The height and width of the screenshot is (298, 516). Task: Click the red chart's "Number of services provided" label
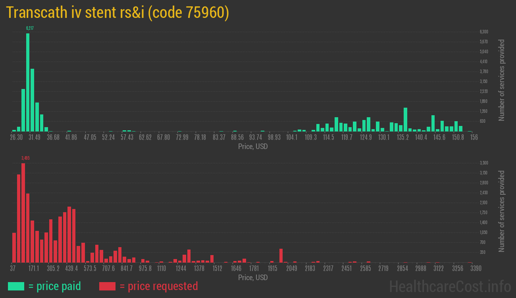pyautogui.click(x=502, y=211)
